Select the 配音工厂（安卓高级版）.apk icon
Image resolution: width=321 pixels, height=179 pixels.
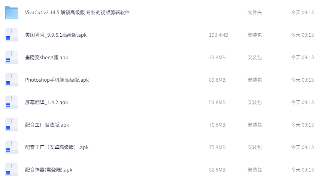(12, 148)
